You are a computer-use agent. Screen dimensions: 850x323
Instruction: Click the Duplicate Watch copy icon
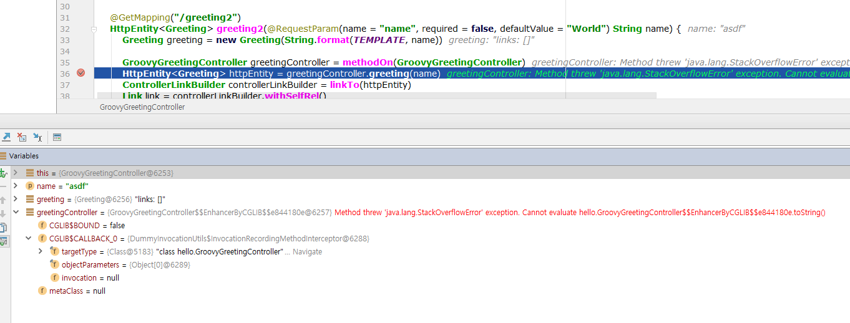point(3,228)
